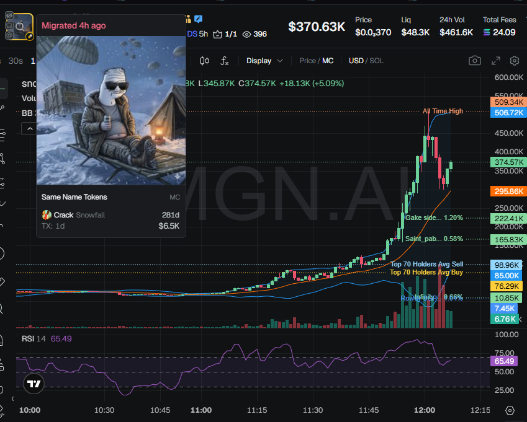Switch chart to Price mode
The image size is (527, 422).
tap(307, 61)
